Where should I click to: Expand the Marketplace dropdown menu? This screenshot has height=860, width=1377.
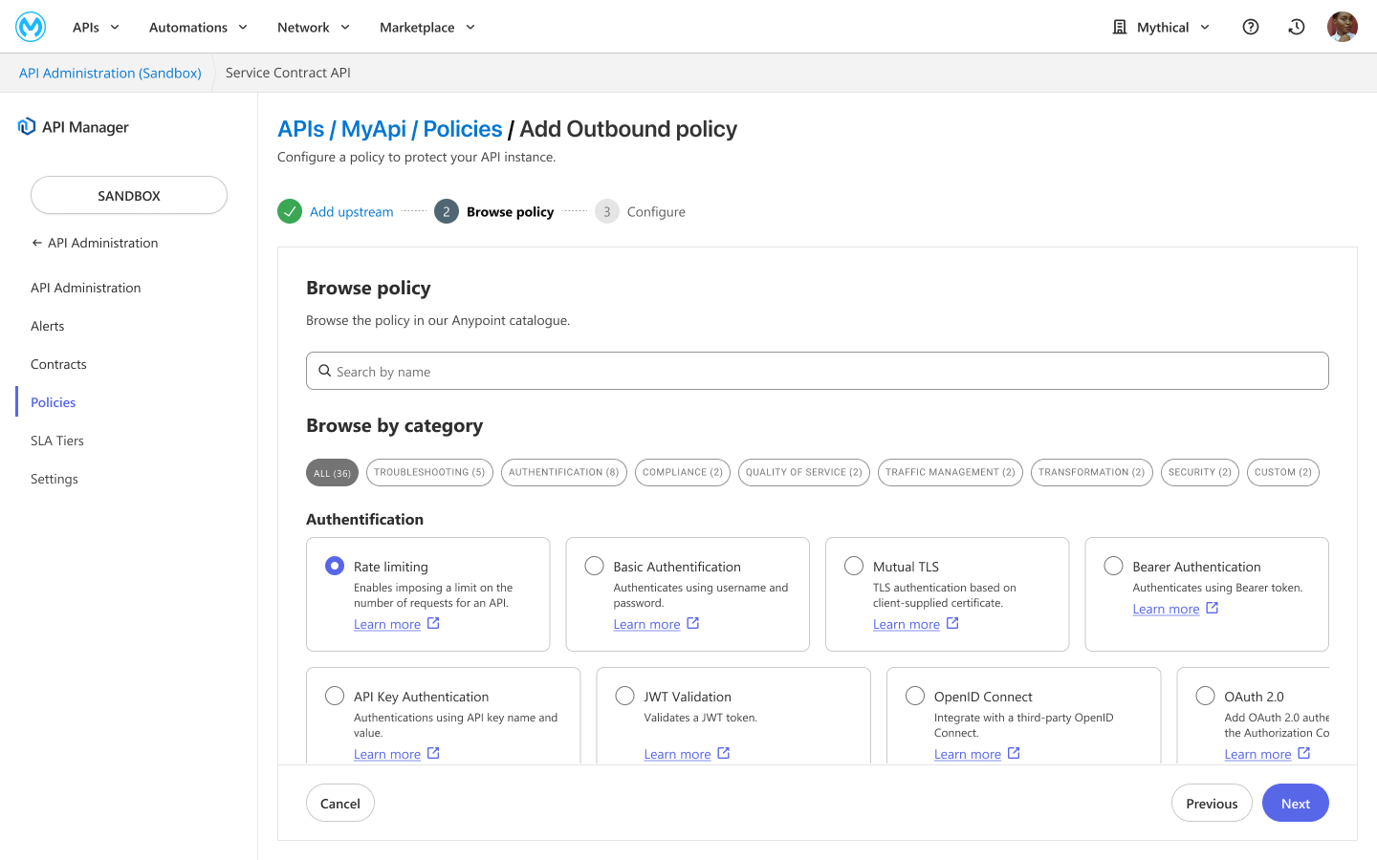pos(427,27)
